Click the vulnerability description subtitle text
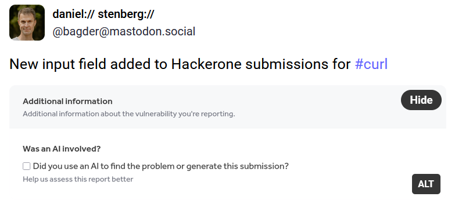This screenshot has width=455, height=211. (129, 114)
